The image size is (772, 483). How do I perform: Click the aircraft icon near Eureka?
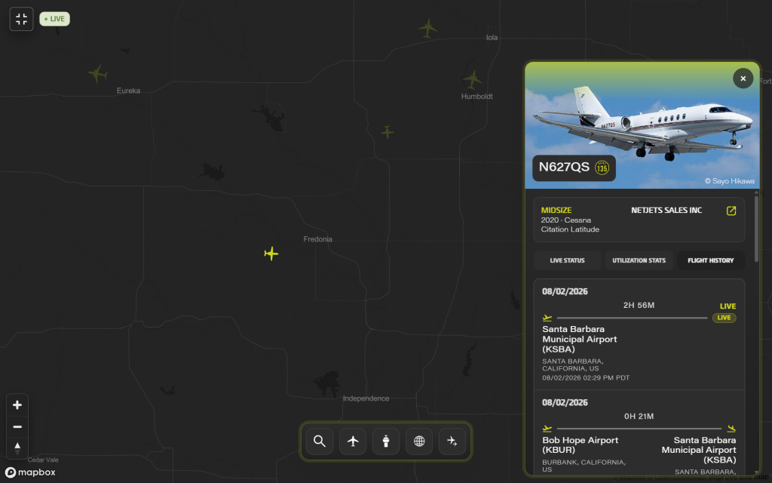98,74
